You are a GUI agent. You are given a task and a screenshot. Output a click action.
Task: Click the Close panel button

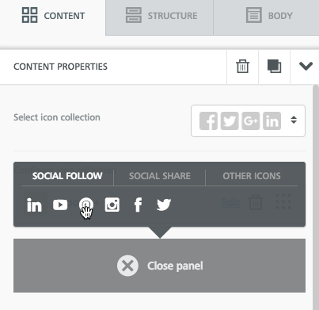[x=159, y=266]
